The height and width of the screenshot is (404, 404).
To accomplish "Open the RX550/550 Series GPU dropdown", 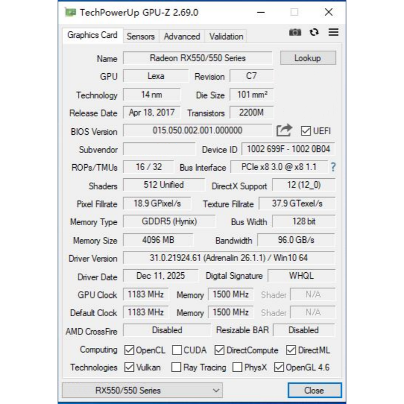I will tap(142, 390).
